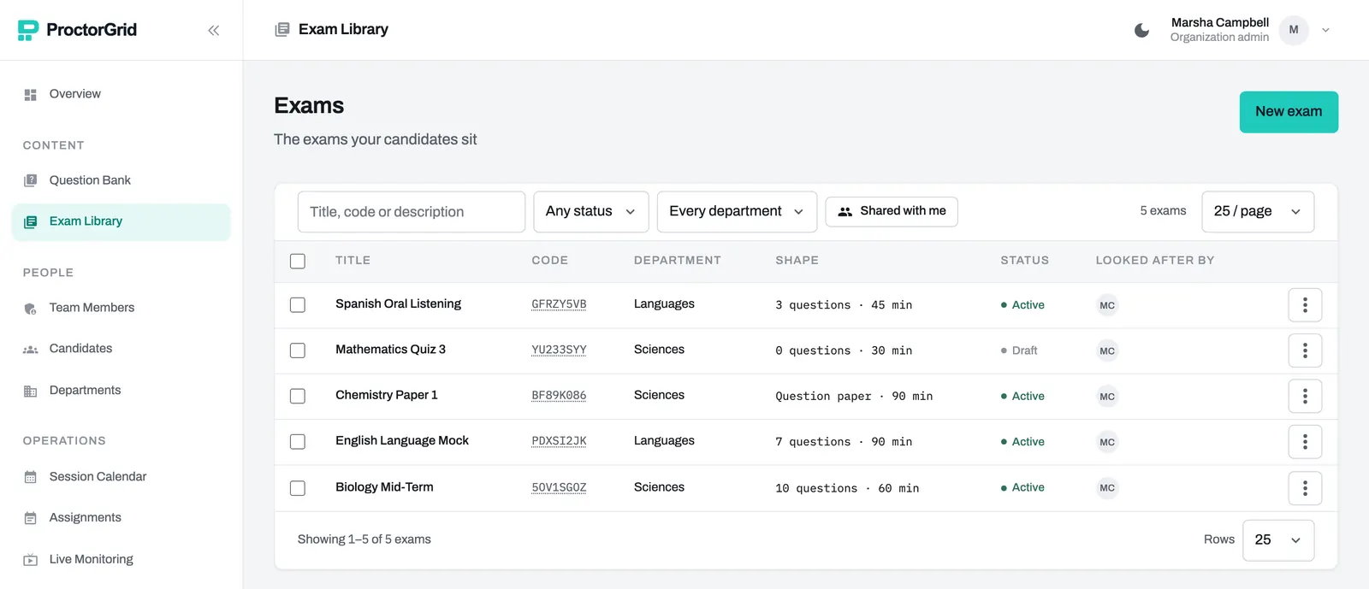Check the box for Mathematics Quiz 3
Viewport: 1369px width, 589px height.
[298, 350]
